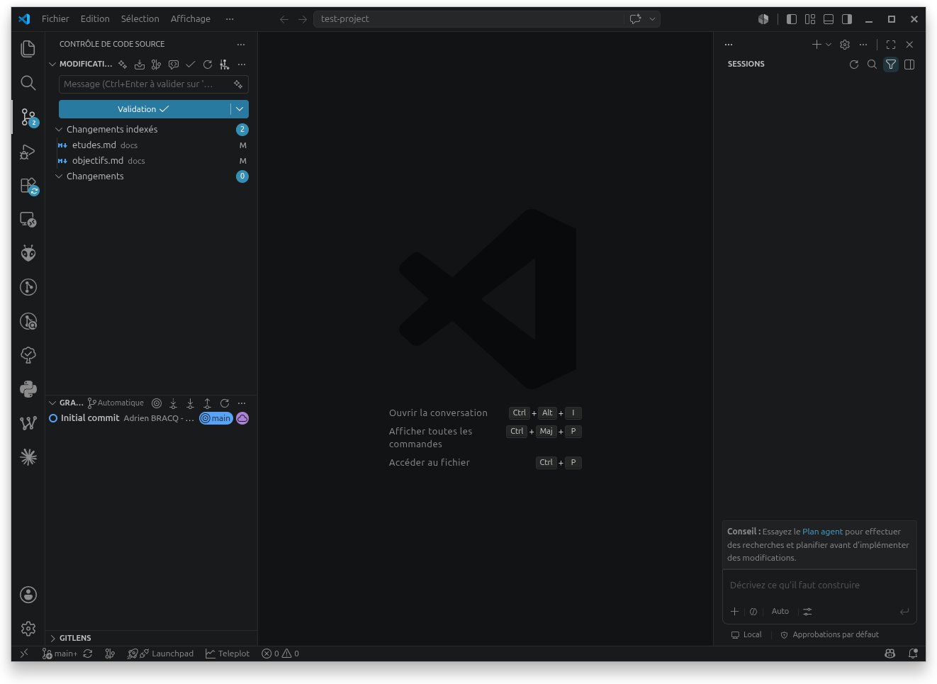Open the test-project command center search
Screen dimensions: 937x684
(x=469, y=19)
